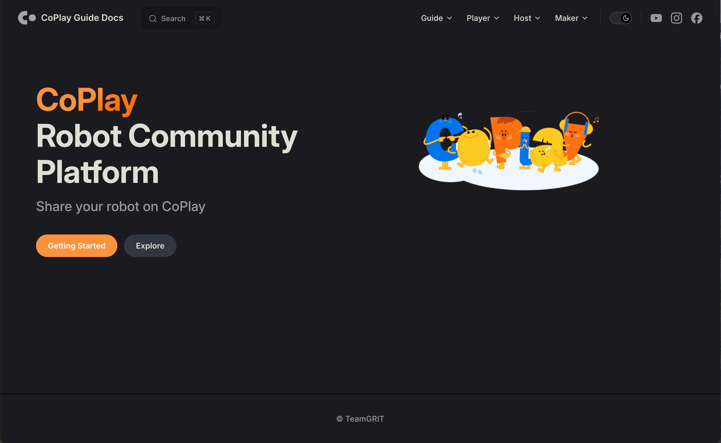721x443 pixels.
Task: Click the magnifier search icon
Action: (153, 19)
